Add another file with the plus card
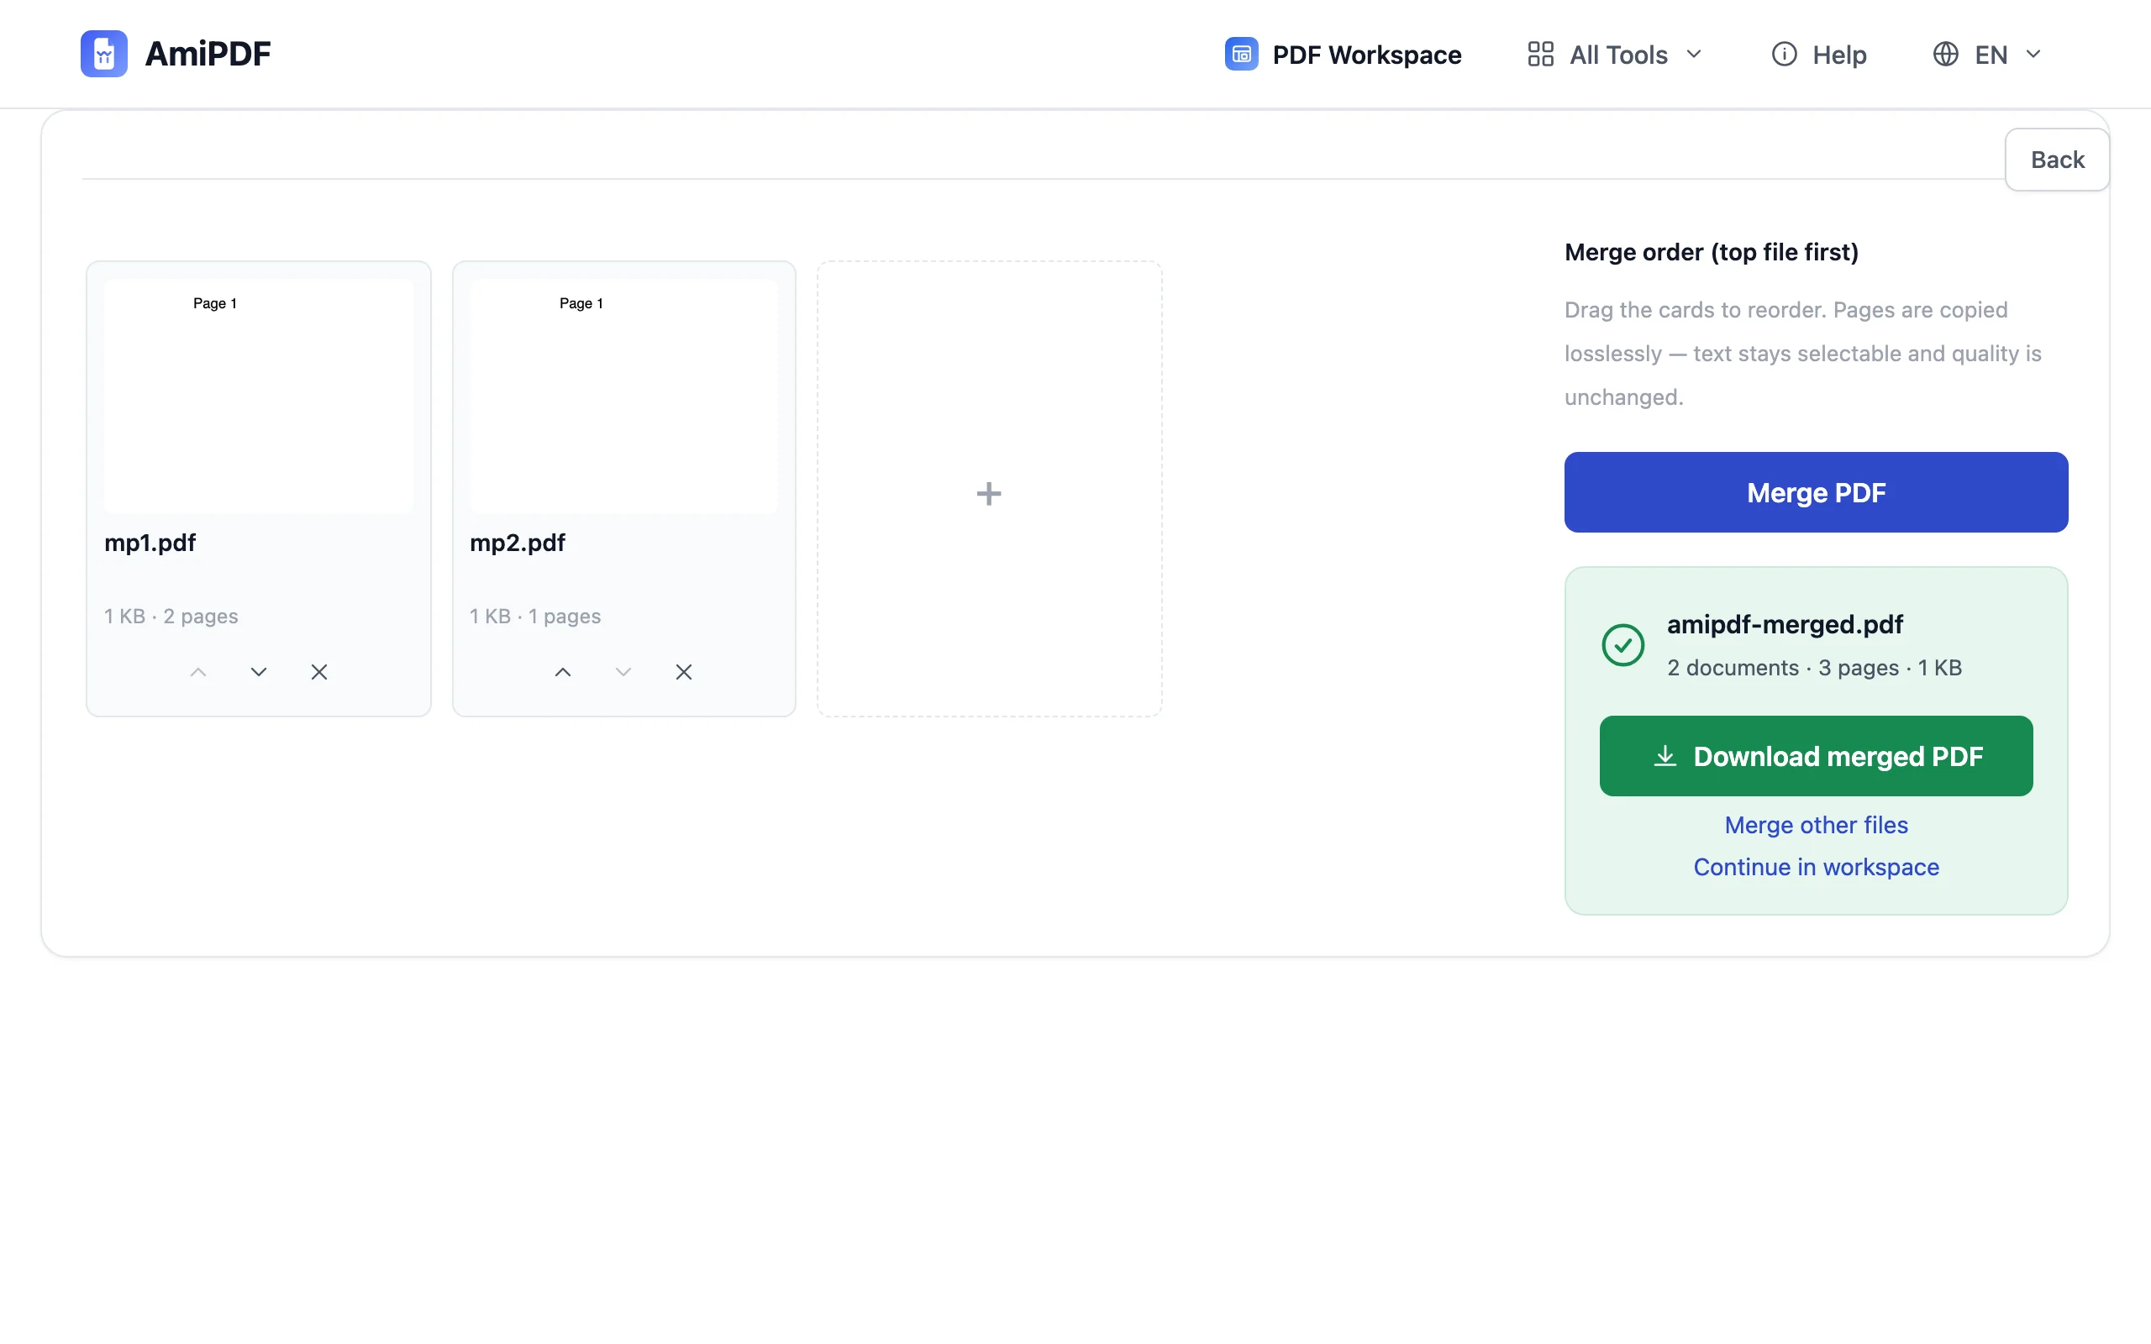Image resolution: width=2151 pixels, height=1344 pixels. [989, 489]
